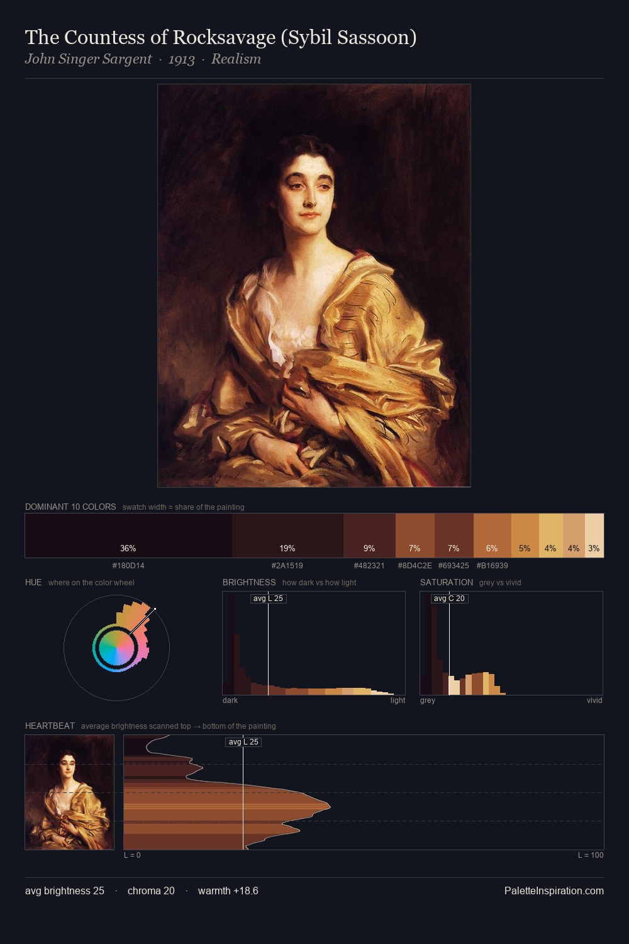Click the brightness histogram chart

(314, 643)
